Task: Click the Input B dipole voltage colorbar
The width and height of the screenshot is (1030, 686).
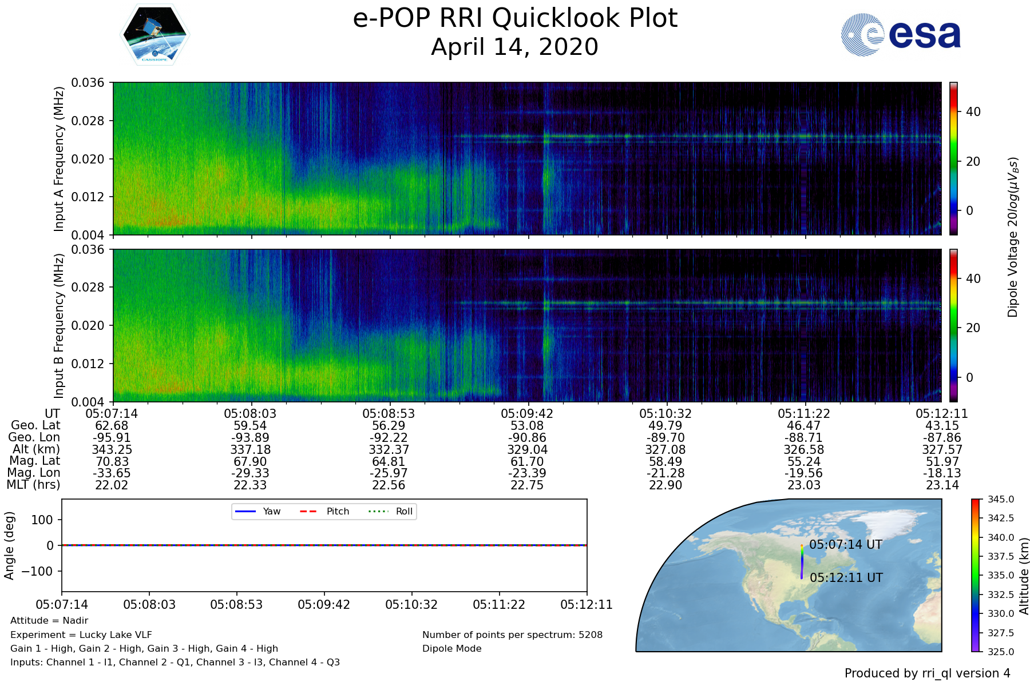Action: [x=953, y=325]
